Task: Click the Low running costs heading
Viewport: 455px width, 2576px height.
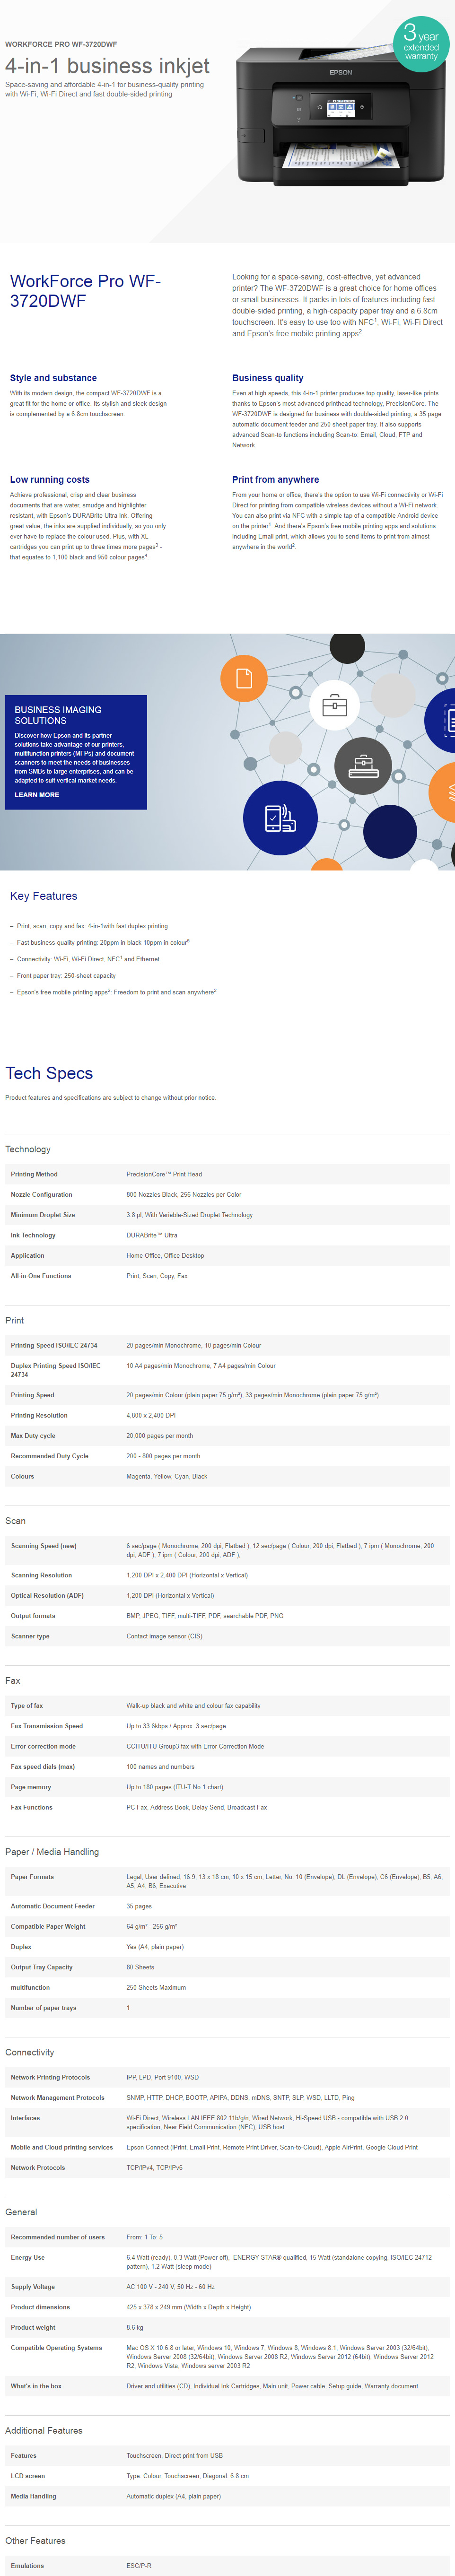Action: coord(50,480)
